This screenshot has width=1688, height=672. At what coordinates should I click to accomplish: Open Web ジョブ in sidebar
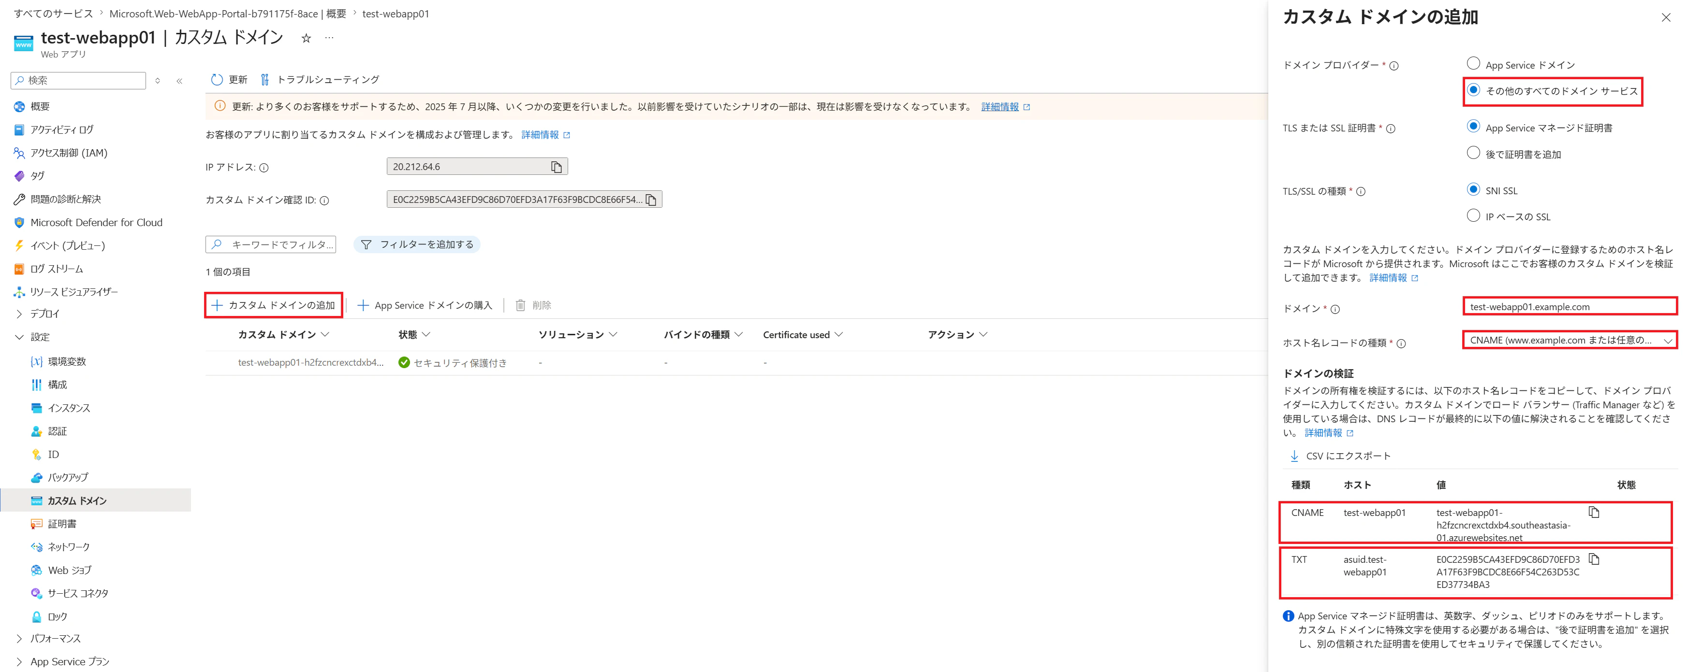coord(70,571)
